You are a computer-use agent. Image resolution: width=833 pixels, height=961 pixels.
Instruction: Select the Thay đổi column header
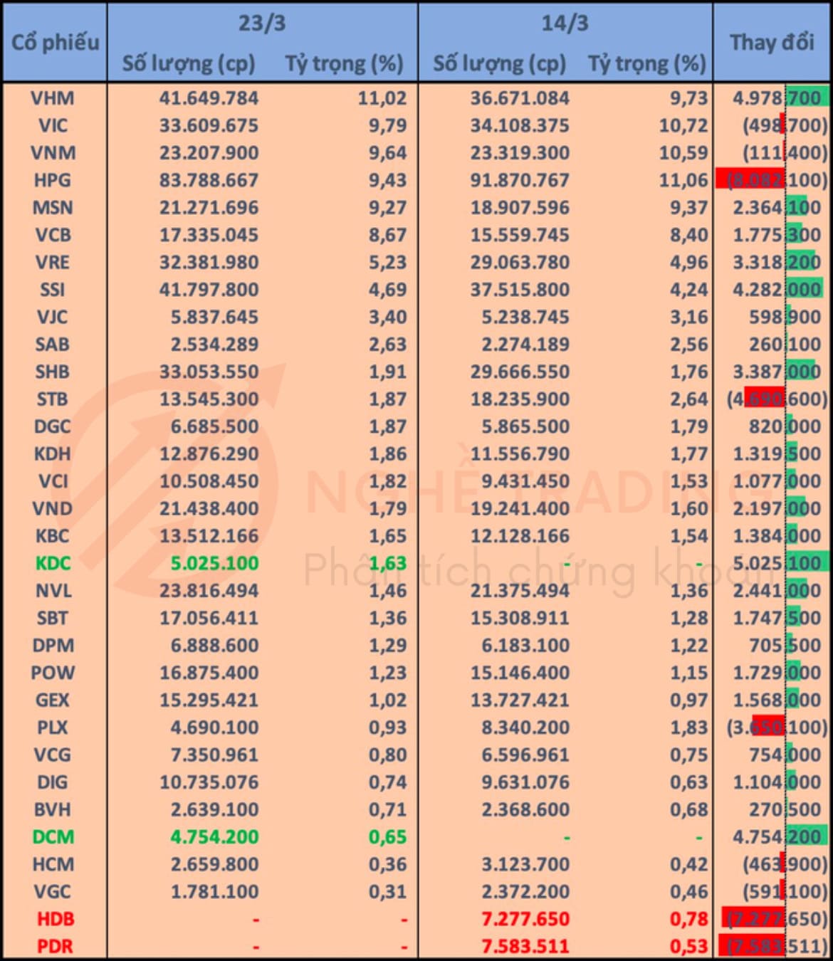coord(772,43)
